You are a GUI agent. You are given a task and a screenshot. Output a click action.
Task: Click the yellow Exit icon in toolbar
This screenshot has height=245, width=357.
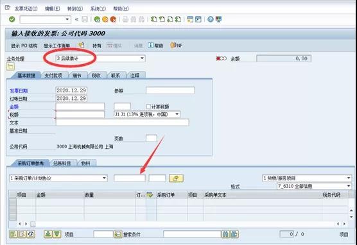pyautogui.click(x=105, y=19)
